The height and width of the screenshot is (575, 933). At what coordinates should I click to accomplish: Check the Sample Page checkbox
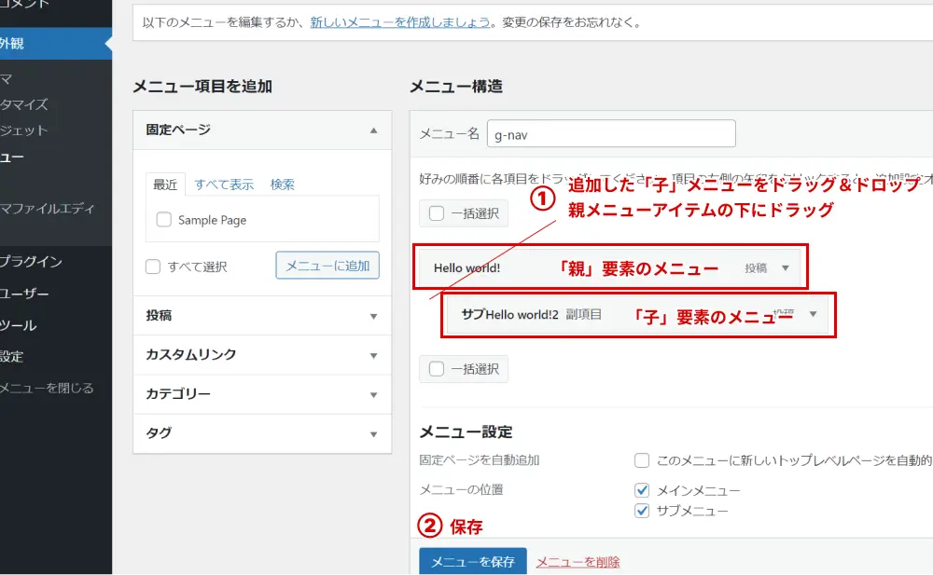(163, 220)
